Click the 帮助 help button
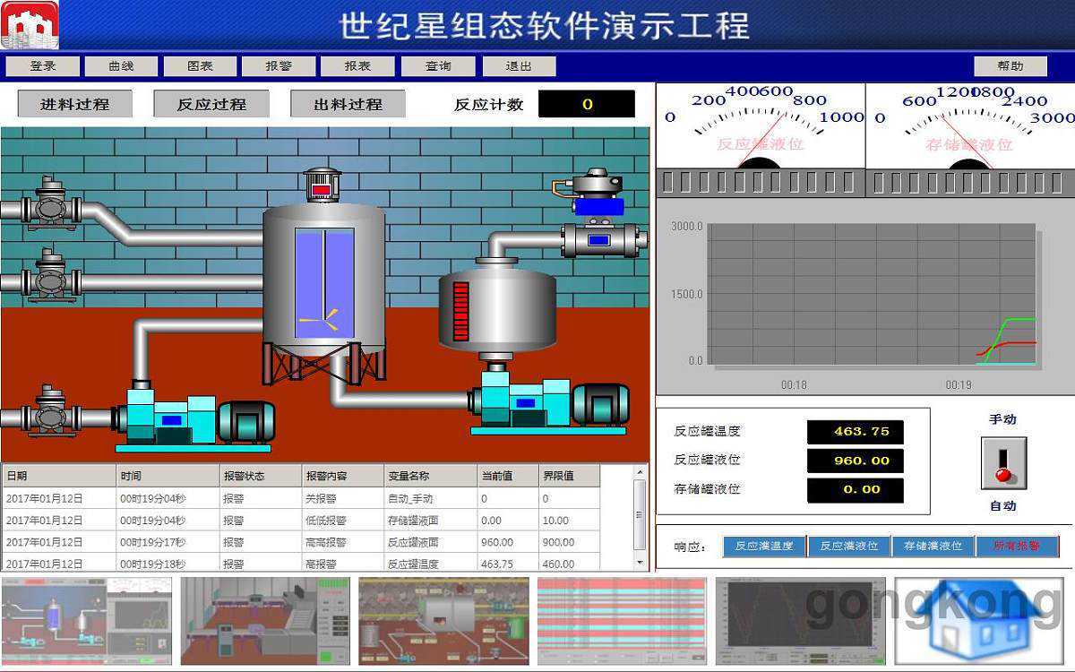The image size is (1075, 672). (1010, 66)
